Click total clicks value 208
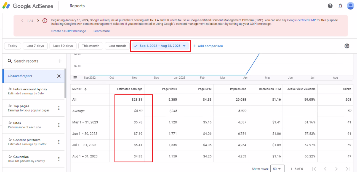Viewport: 357px width, 172px height. click(348, 100)
